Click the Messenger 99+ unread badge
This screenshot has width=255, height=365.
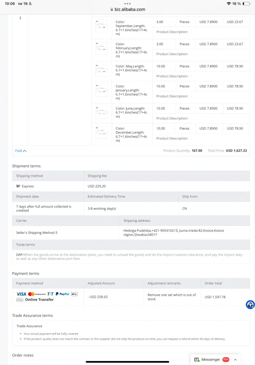pyautogui.click(x=226, y=360)
